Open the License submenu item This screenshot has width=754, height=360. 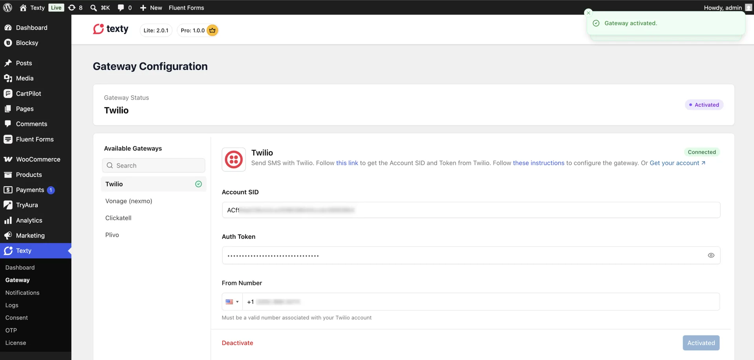(x=16, y=343)
